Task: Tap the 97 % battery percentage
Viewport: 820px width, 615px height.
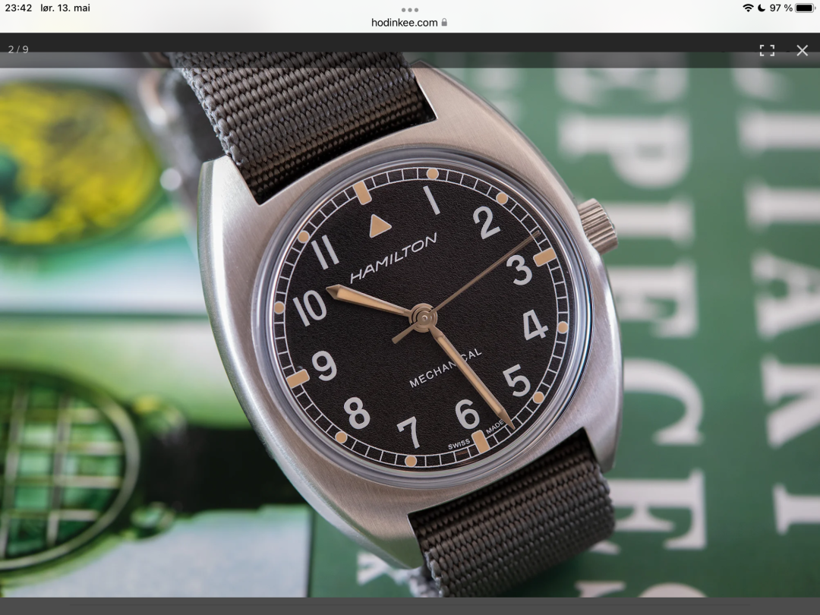Action: click(781, 8)
